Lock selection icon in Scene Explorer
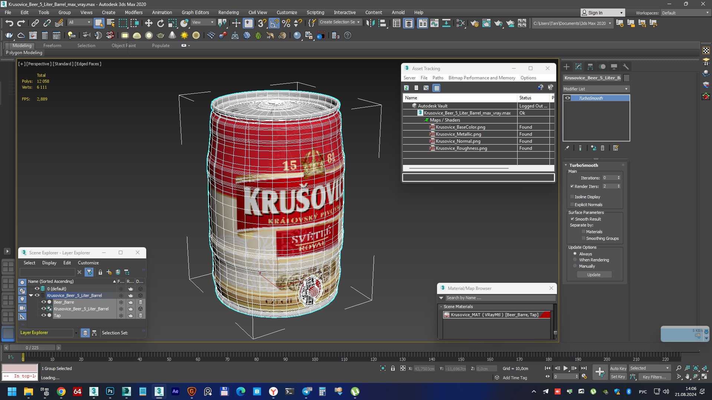 (x=100, y=272)
